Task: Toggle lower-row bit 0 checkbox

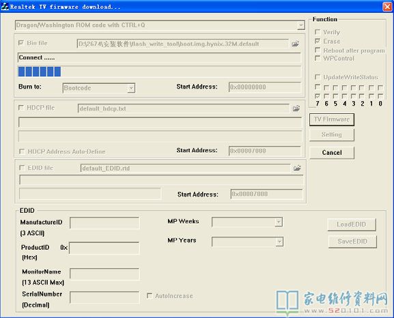Action: tap(380, 96)
